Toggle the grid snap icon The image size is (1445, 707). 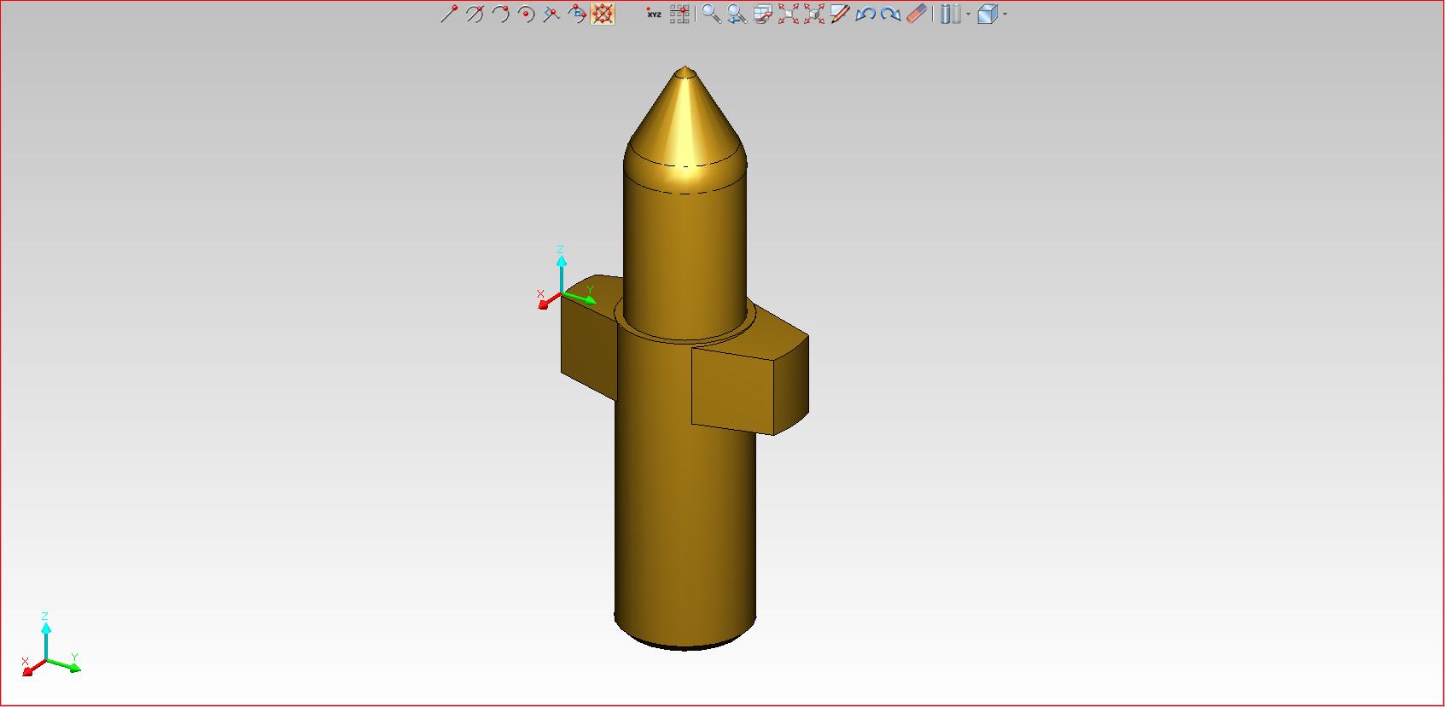click(x=679, y=14)
